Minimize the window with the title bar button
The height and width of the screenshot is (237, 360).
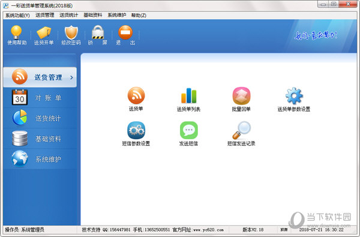point(323,4)
